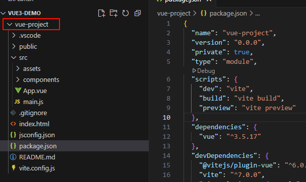This screenshot has height=182, width=306.
Task: Open the .gitignore file
Action: pos(33,113)
